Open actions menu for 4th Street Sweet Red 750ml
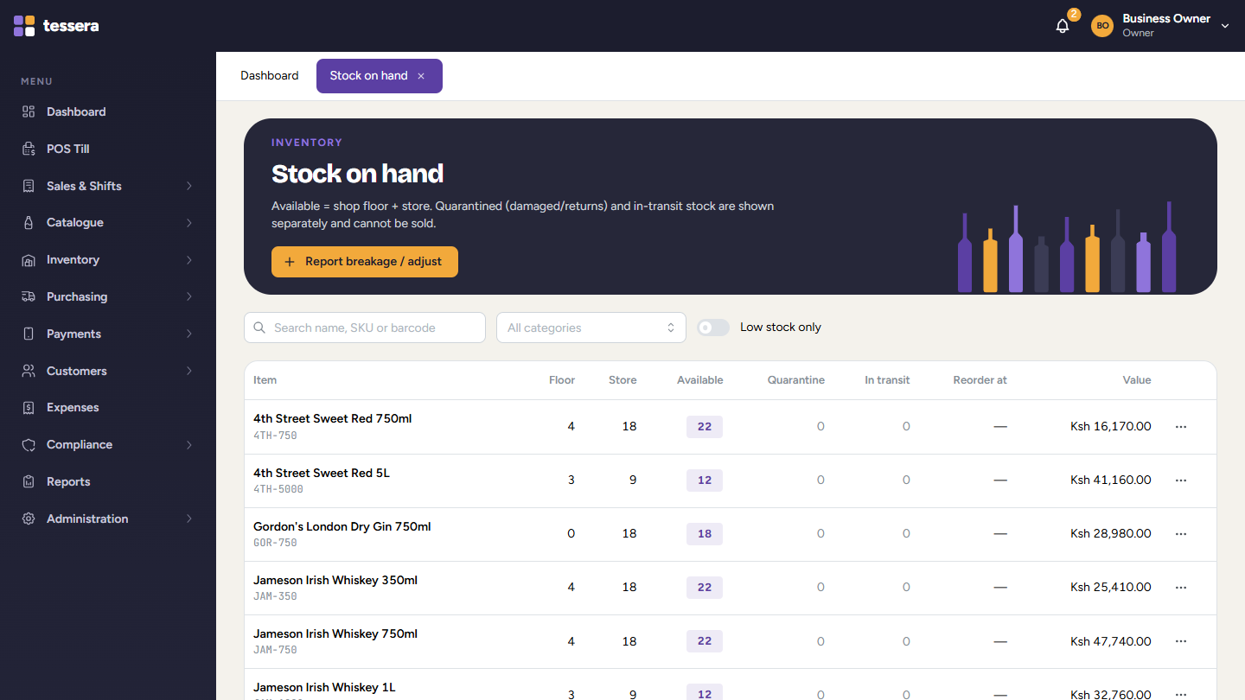Viewport: 1245px width, 700px height. coord(1181,426)
